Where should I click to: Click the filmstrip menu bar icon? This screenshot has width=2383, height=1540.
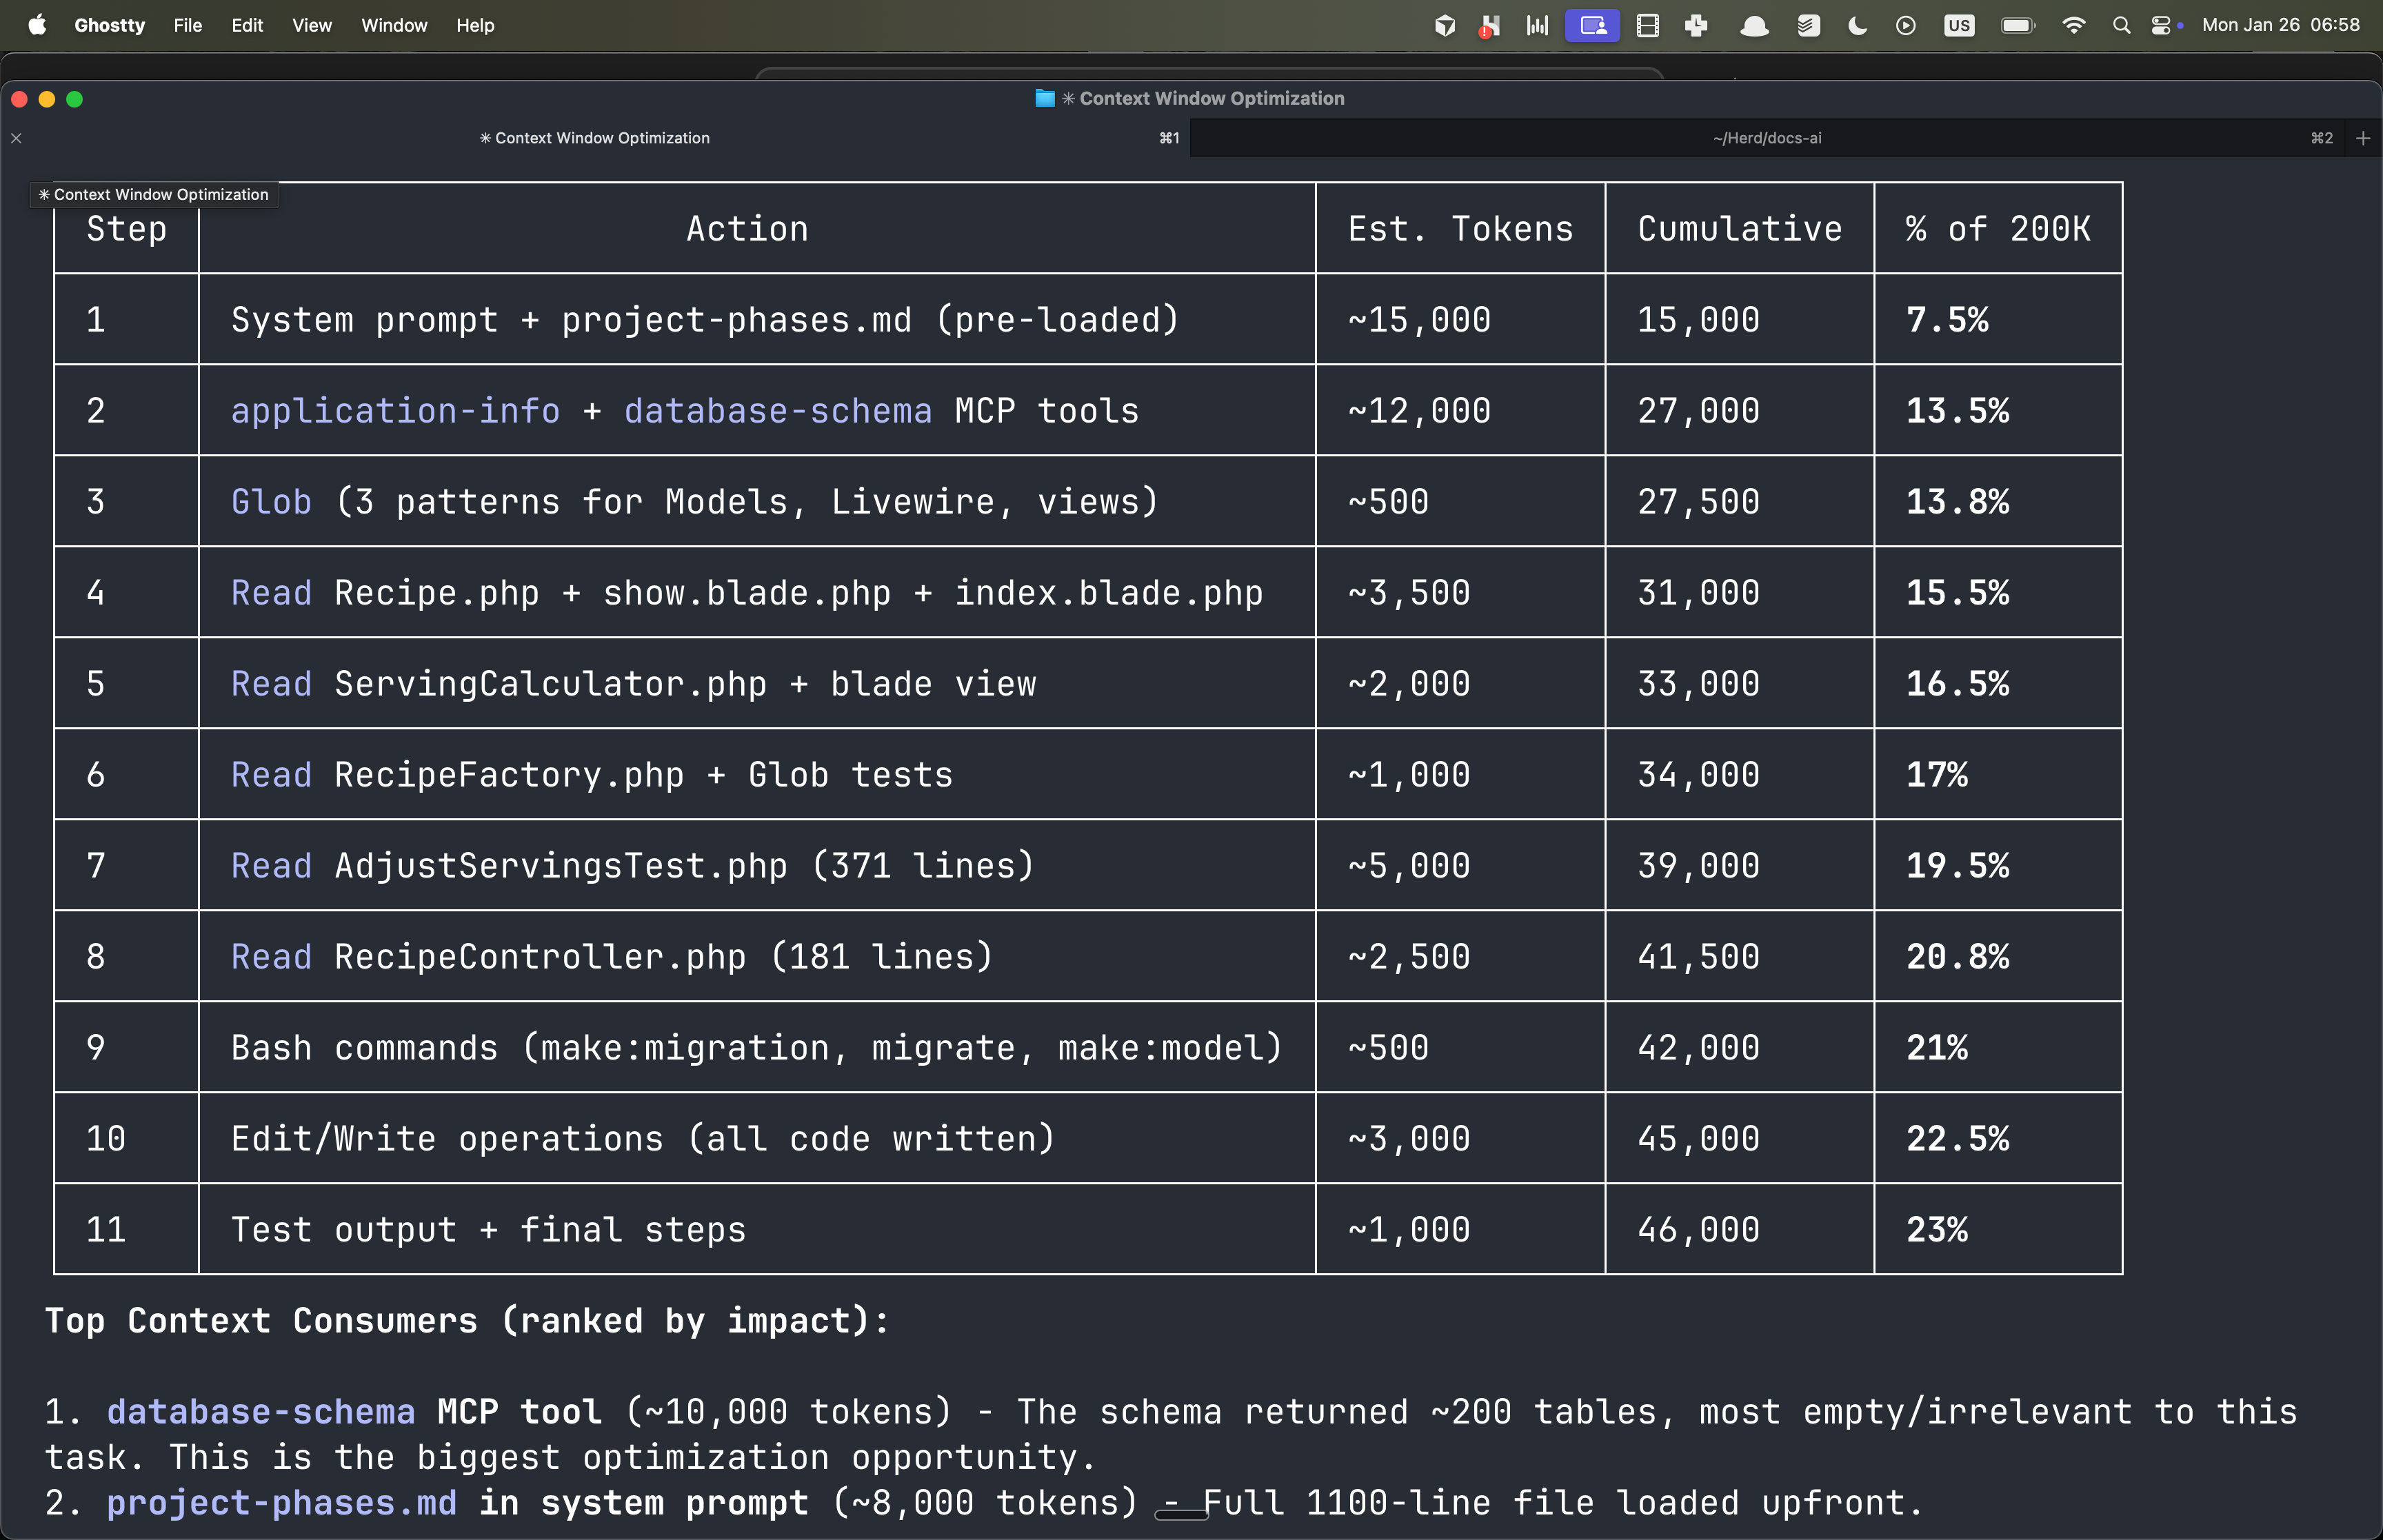(1647, 26)
